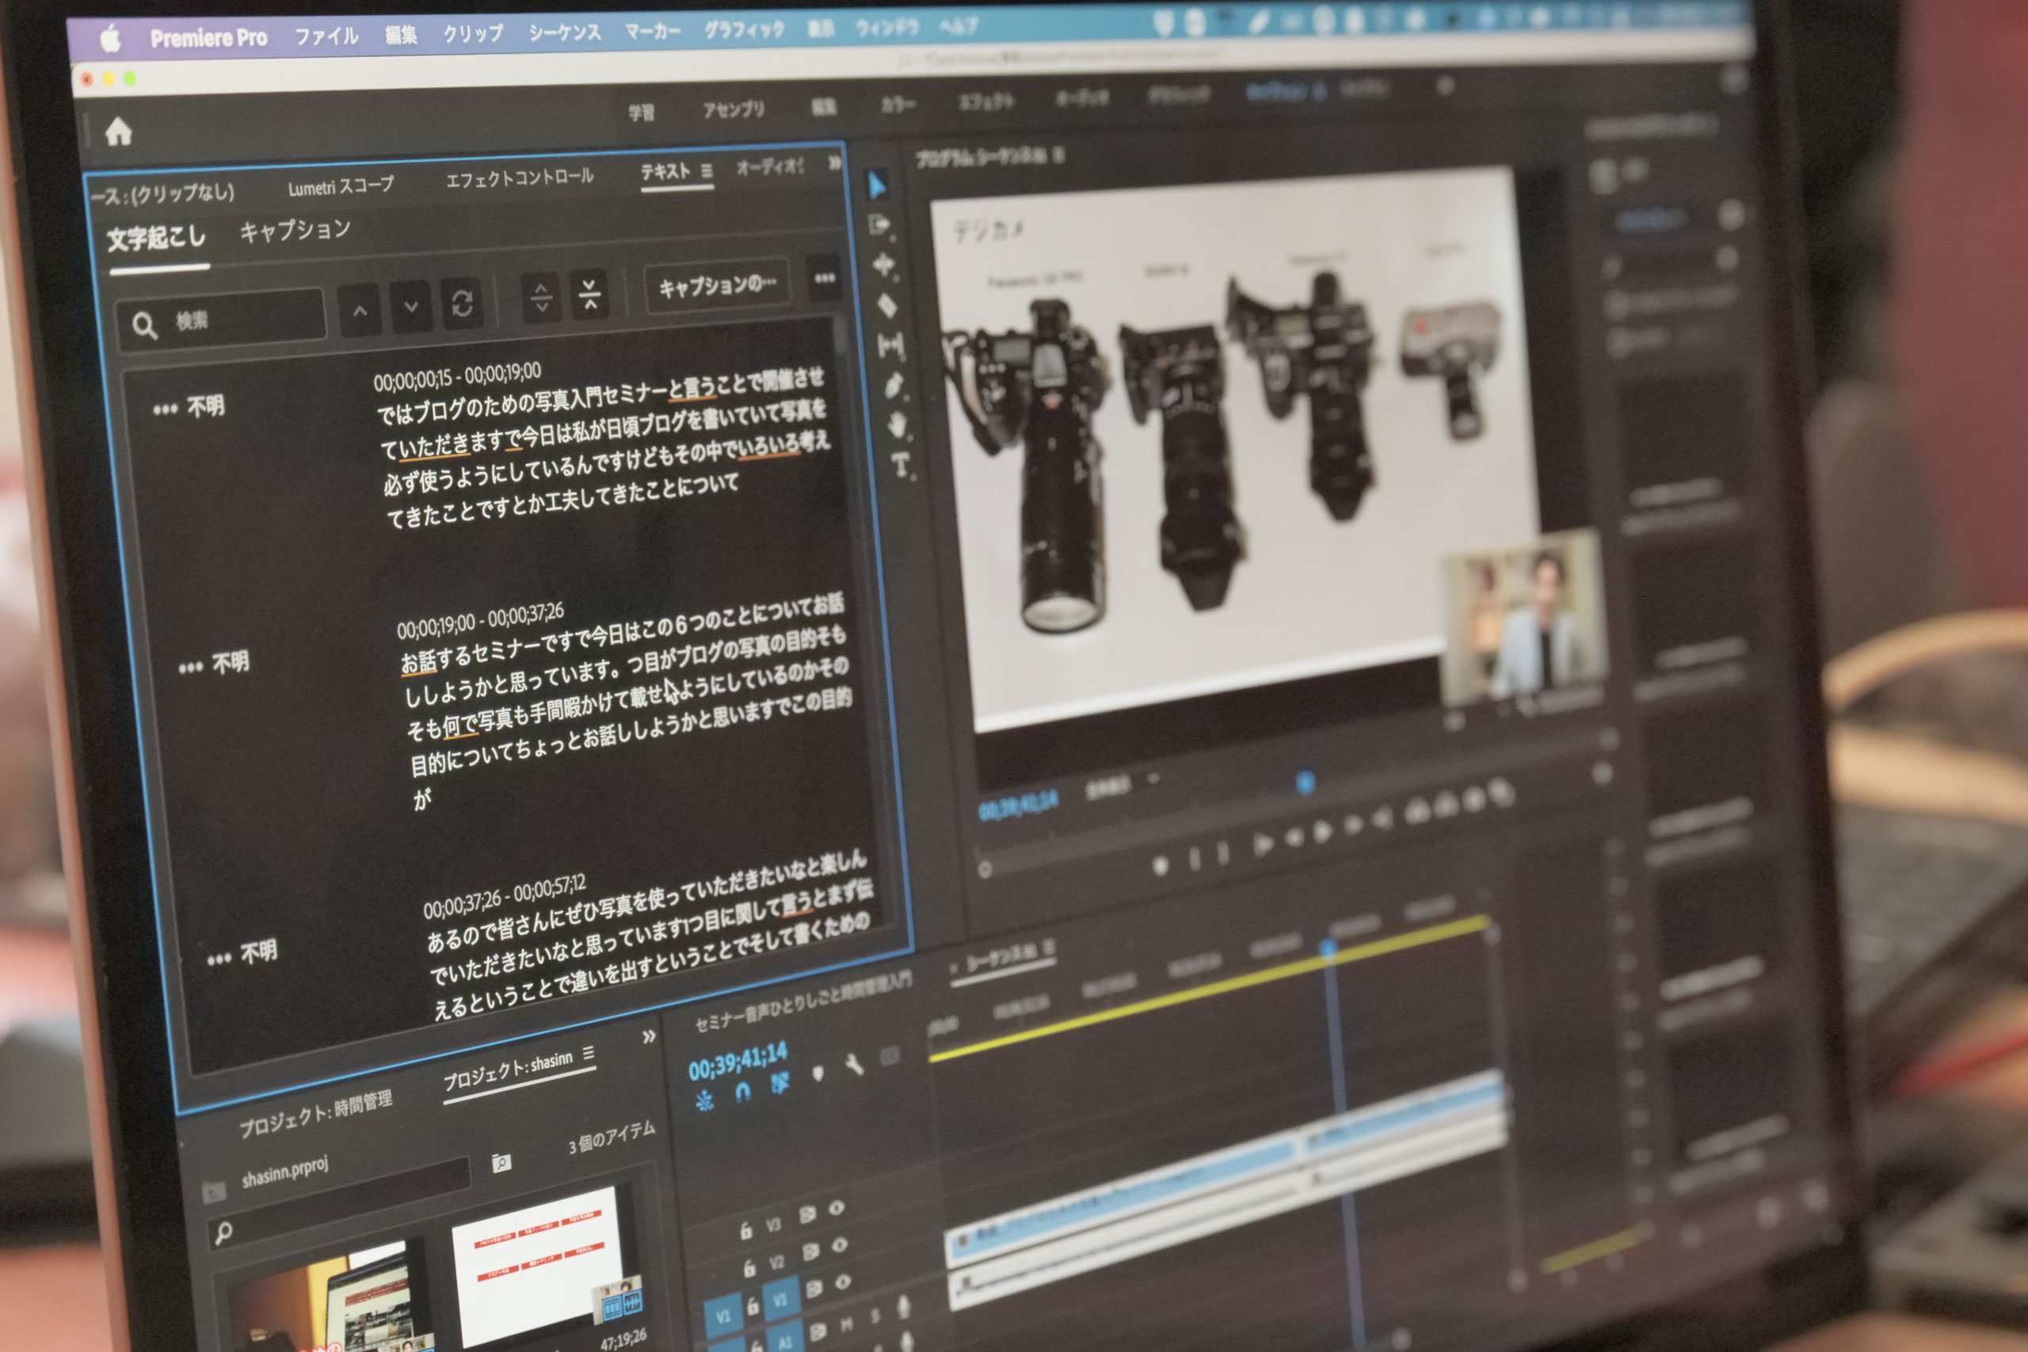Switch to the キャプション tab

[295, 230]
